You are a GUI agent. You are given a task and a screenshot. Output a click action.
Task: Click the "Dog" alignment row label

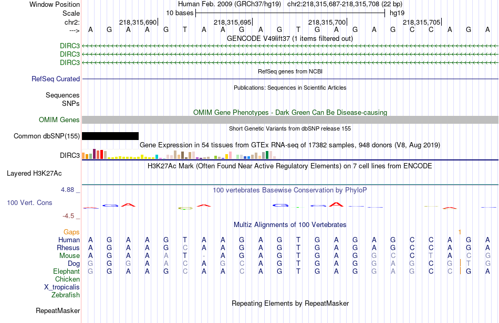point(74,264)
